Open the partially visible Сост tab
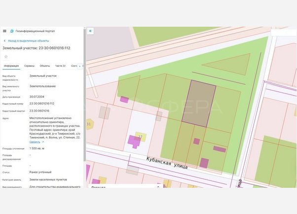The image size is (297, 214). click(x=74, y=66)
